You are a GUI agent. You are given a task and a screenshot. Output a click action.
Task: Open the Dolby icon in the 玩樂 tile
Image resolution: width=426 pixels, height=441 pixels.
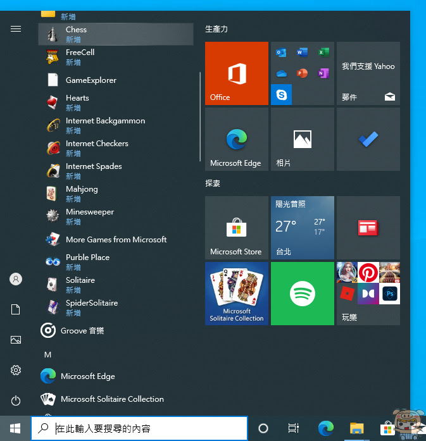[368, 294]
